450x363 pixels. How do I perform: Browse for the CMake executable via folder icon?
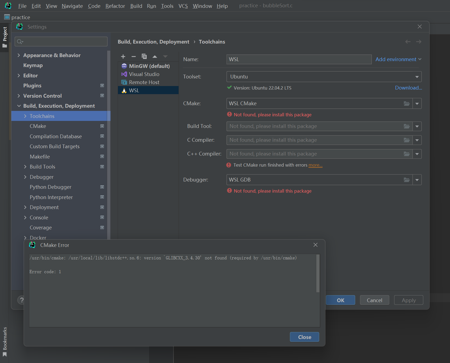(x=406, y=103)
